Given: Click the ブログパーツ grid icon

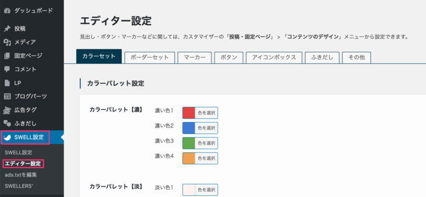Looking at the screenshot, I should click(7, 96).
